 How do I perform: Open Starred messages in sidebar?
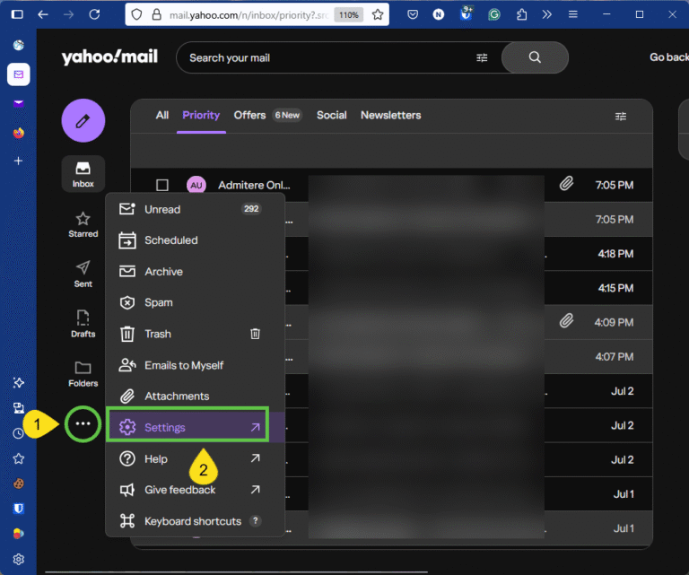[83, 224]
